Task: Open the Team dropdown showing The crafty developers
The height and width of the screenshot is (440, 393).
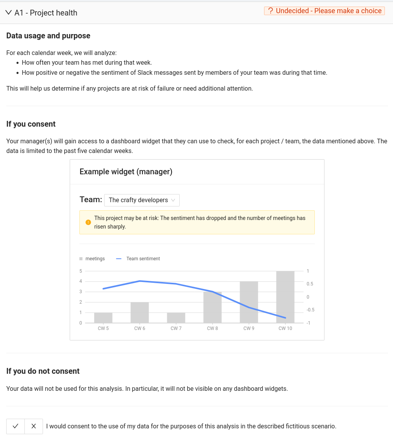Action: click(x=142, y=200)
